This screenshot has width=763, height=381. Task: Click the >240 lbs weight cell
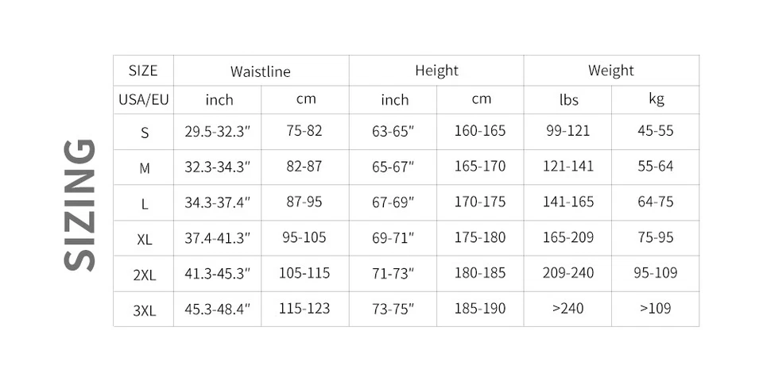[x=568, y=309]
